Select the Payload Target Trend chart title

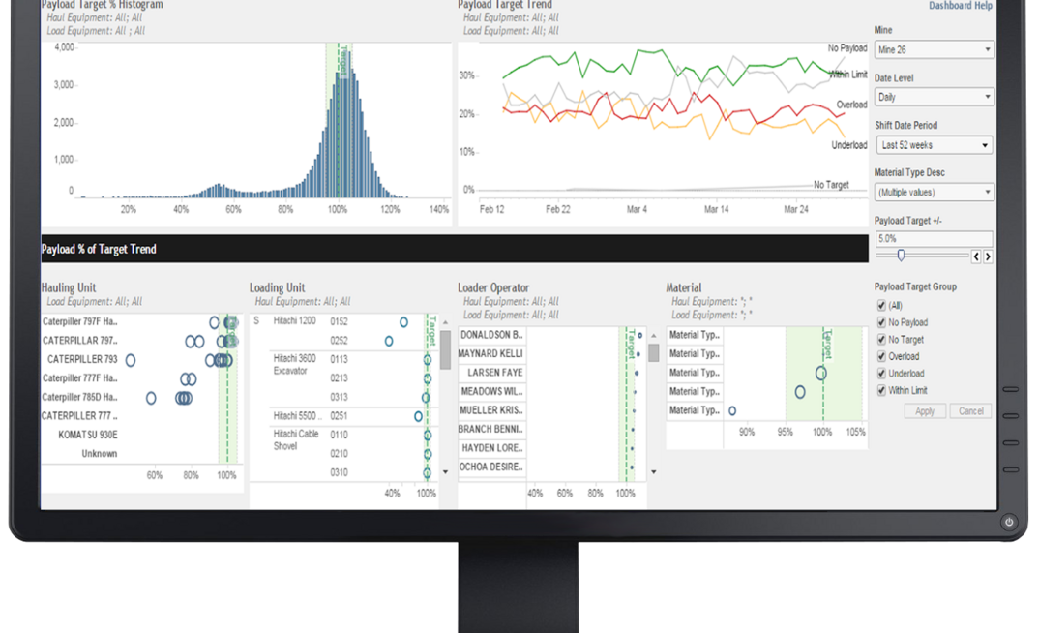(503, 5)
